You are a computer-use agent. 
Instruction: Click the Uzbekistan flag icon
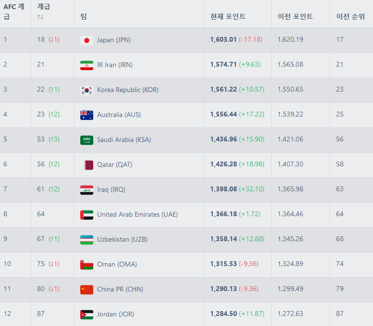tap(87, 240)
